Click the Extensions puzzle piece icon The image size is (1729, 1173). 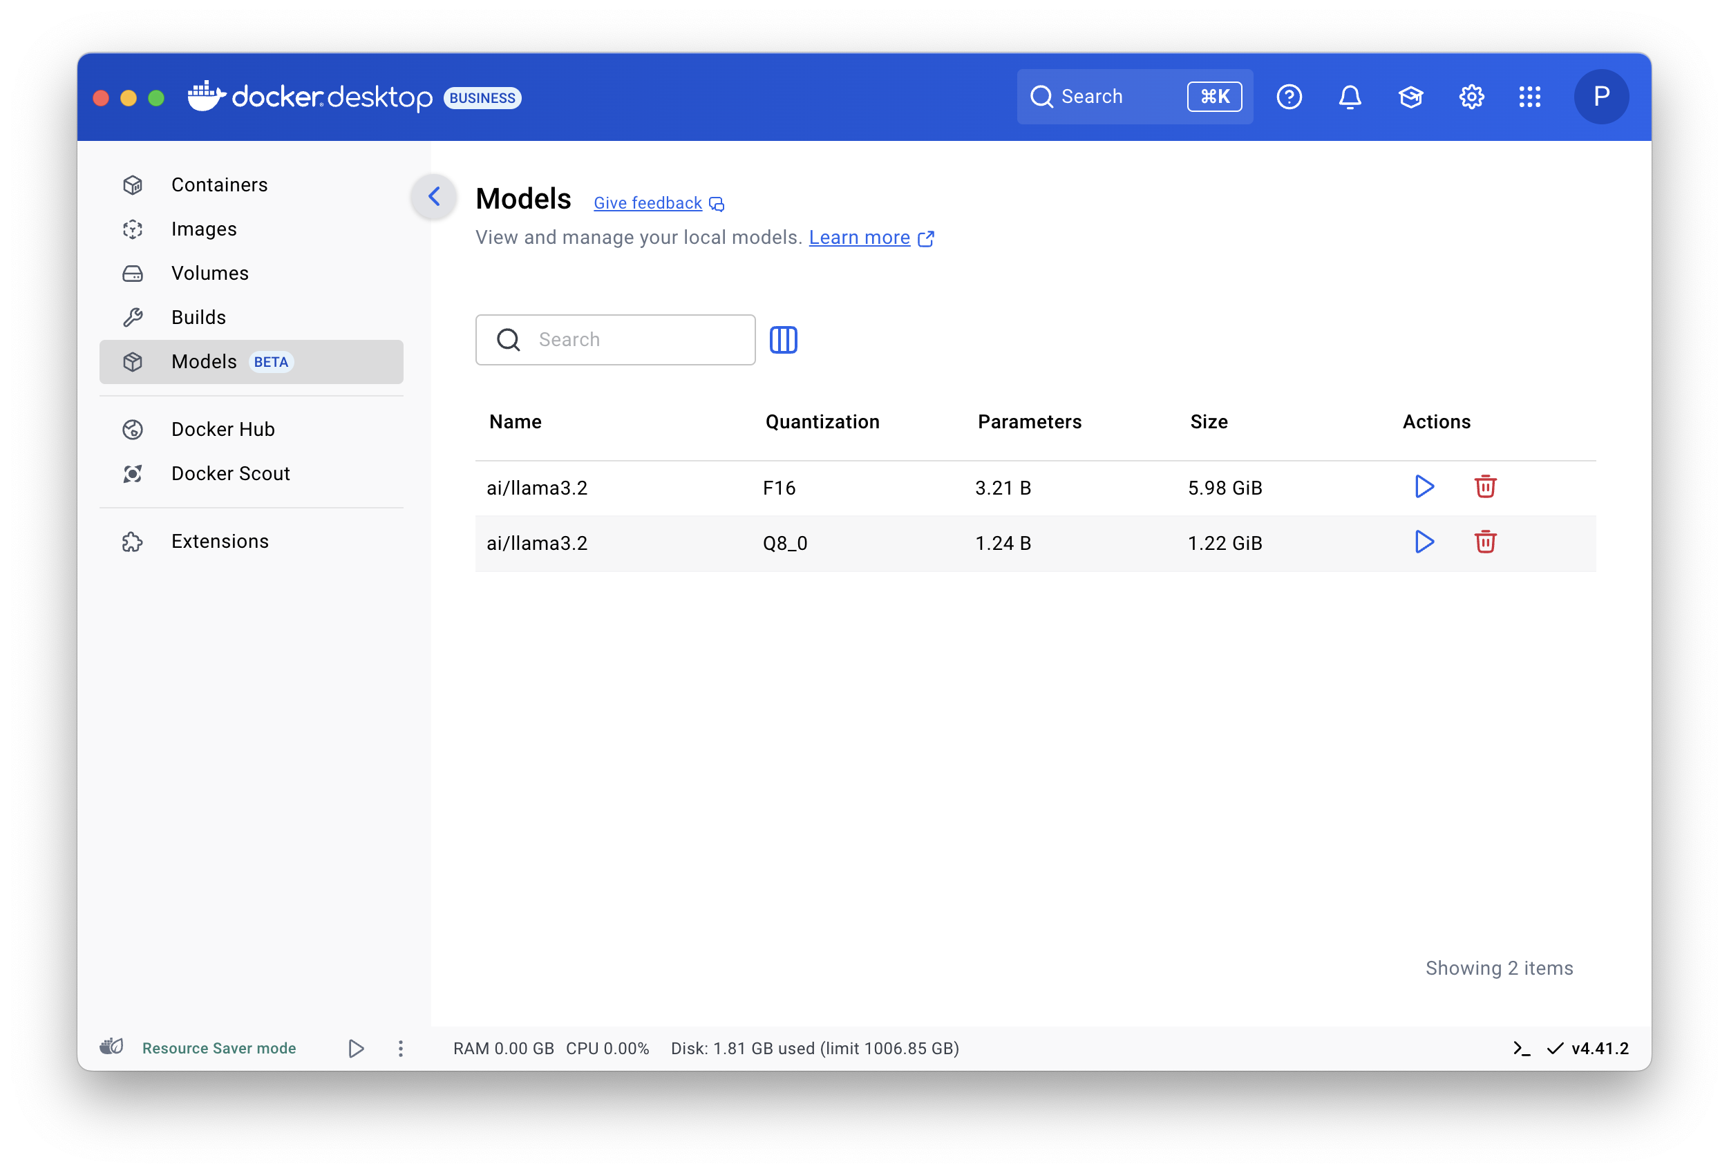tap(133, 542)
